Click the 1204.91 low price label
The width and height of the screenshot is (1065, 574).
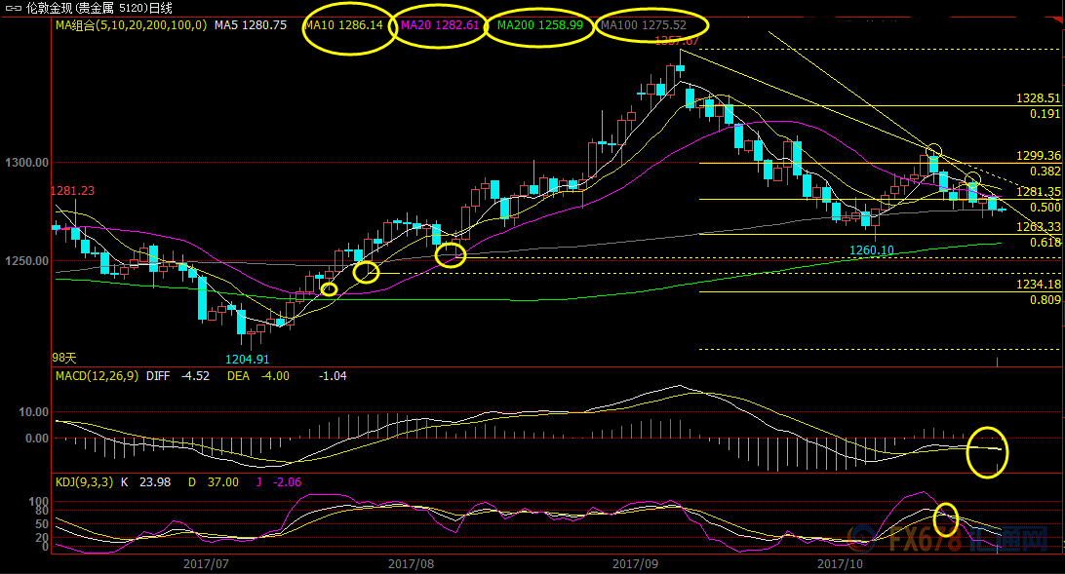click(248, 359)
